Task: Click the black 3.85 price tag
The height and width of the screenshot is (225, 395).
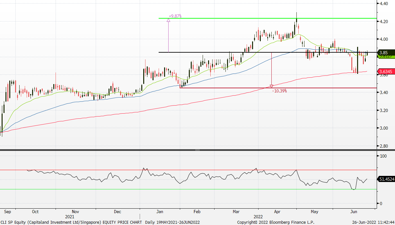Action: pyautogui.click(x=386, y=53)
